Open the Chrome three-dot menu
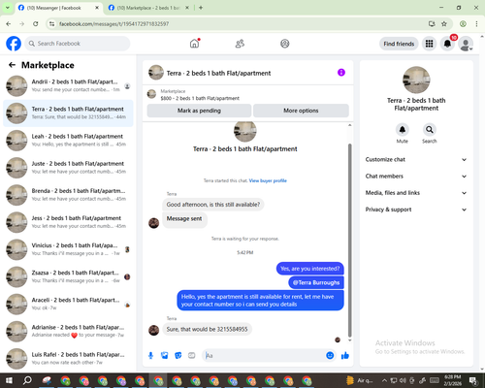485x388 pixels. pyautogui.click(x=476, y=24)
